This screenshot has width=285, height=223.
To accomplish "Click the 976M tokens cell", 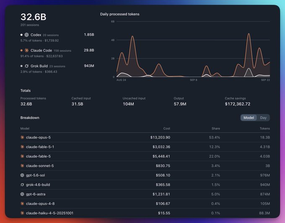I will point(265,175).
